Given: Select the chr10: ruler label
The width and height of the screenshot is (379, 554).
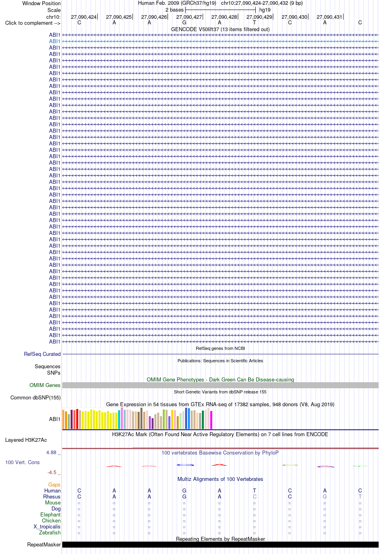Looking at the screenshot, I should [53, 17].
